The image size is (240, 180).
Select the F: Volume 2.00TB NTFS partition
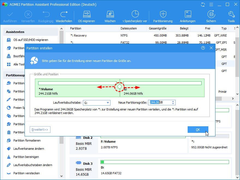click(143, 144)
